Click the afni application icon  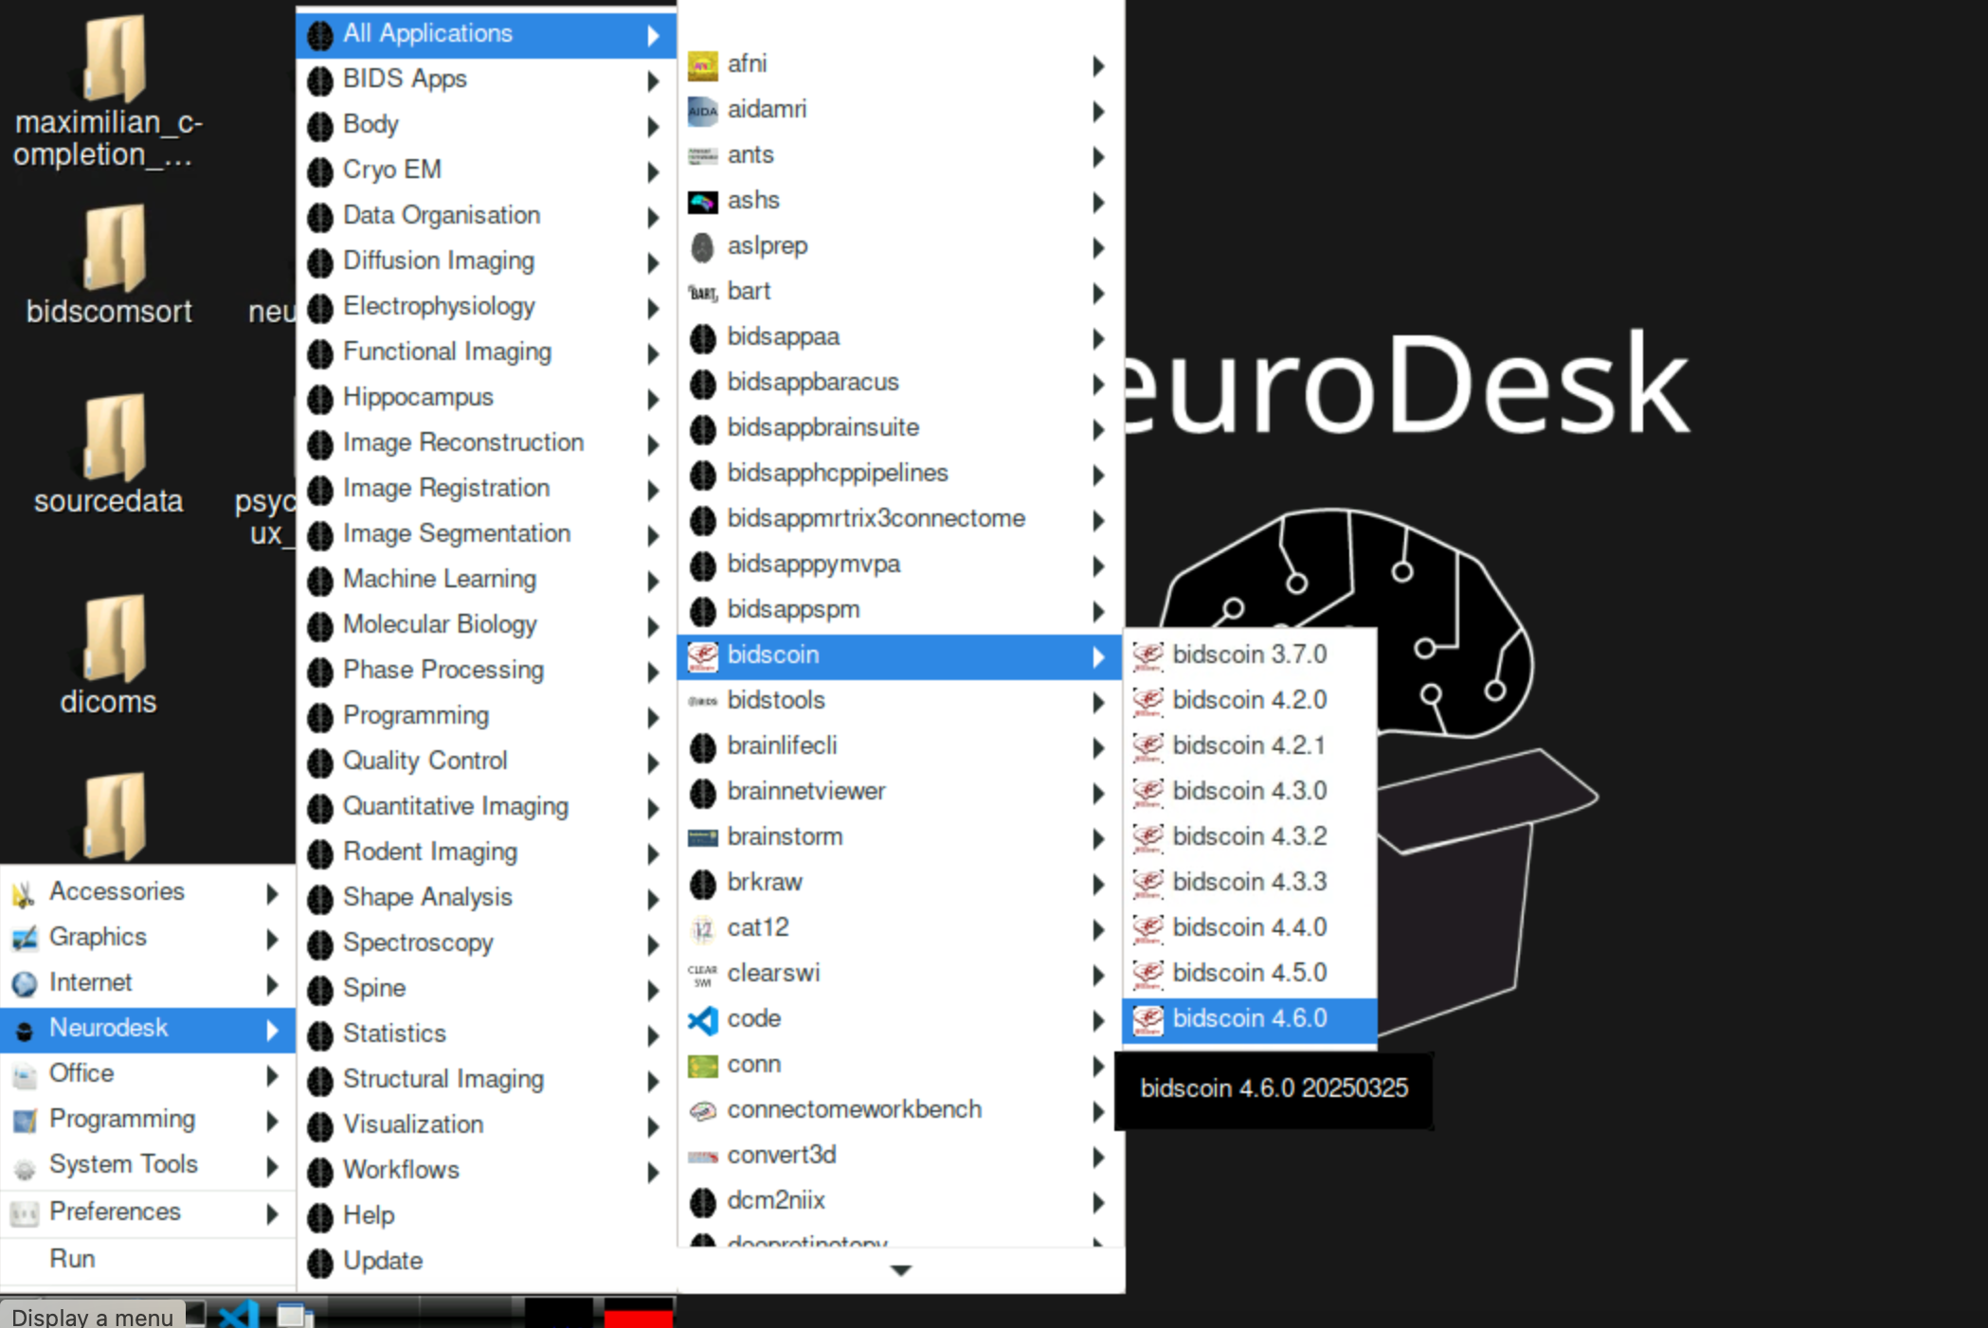[x=702, y=65]
